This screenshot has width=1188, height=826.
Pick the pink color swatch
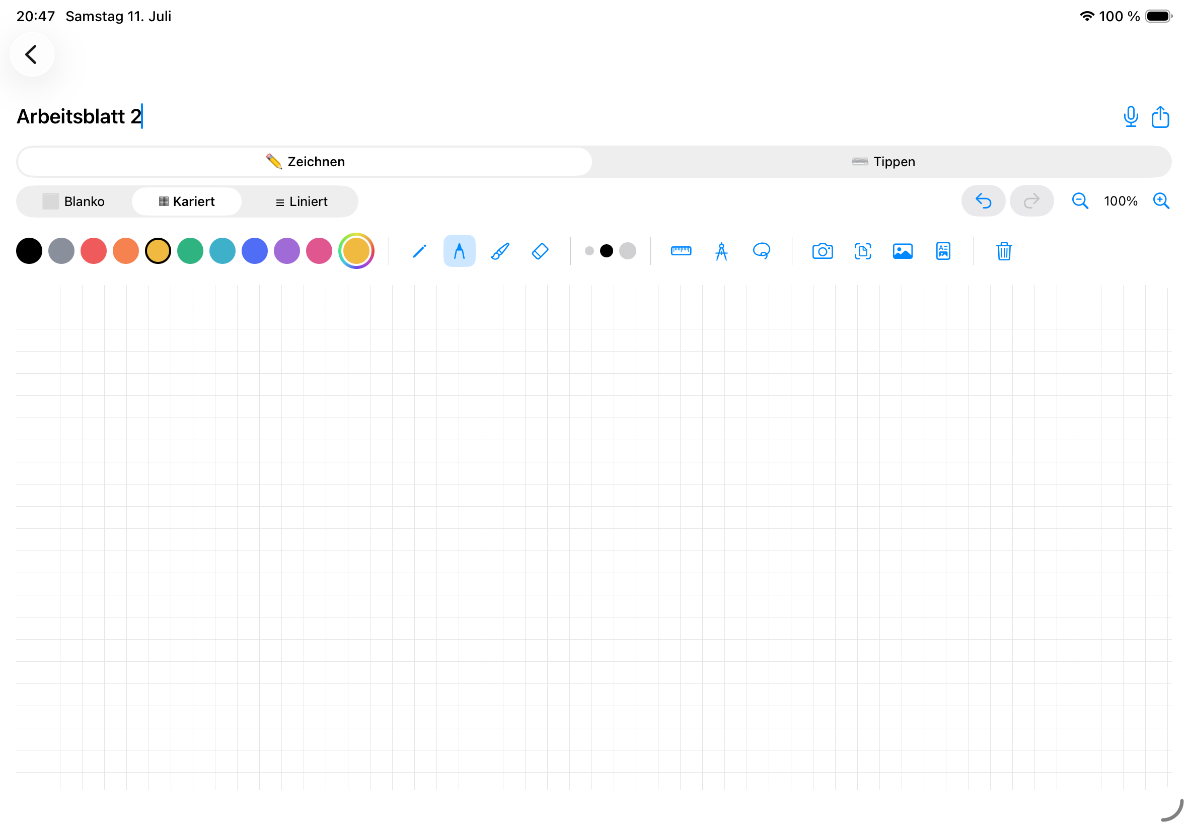pos(319,251)
